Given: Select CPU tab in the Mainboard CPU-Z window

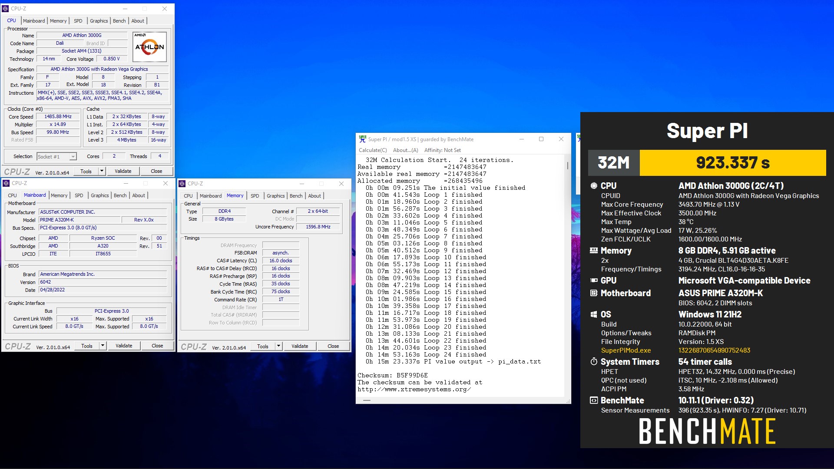Looking at the screenshot, I should click(x=12, y=195).
